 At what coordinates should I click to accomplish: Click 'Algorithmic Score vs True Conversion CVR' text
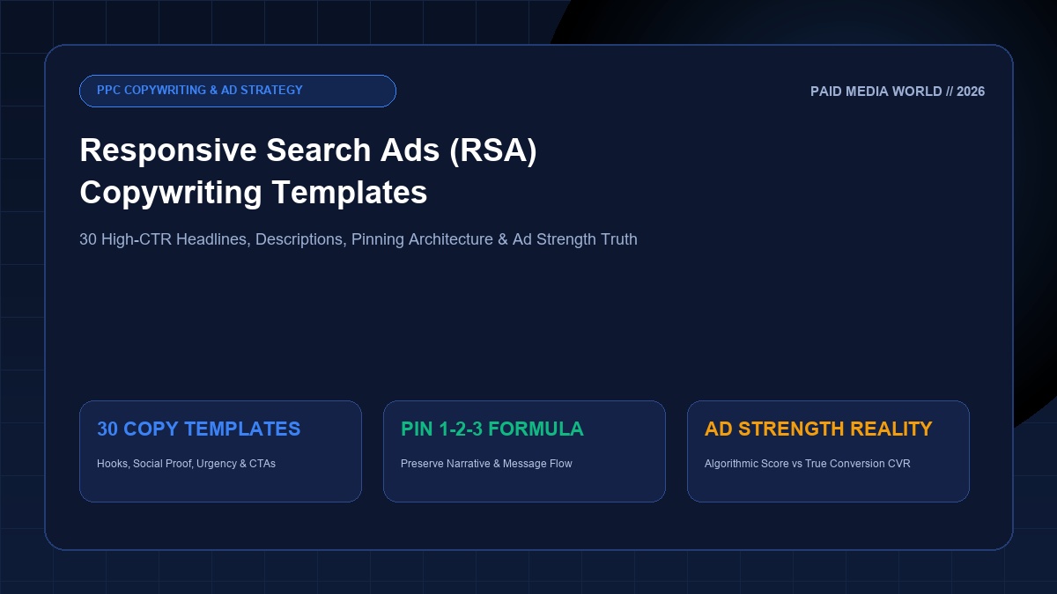[808, 463]
